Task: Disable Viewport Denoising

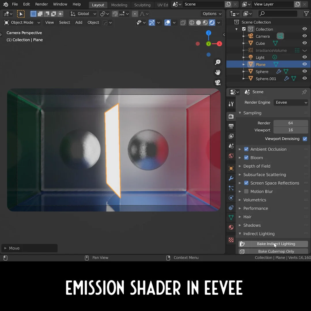Action: pos(305,139)
